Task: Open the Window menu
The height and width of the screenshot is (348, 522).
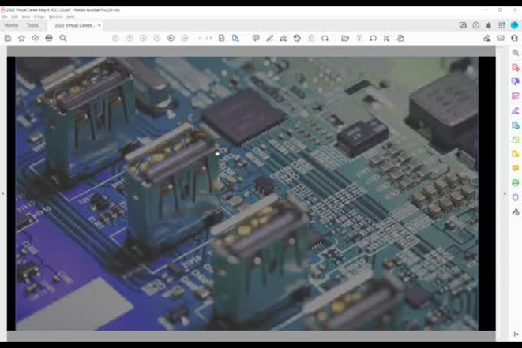Action: click(x=55, y=17)
